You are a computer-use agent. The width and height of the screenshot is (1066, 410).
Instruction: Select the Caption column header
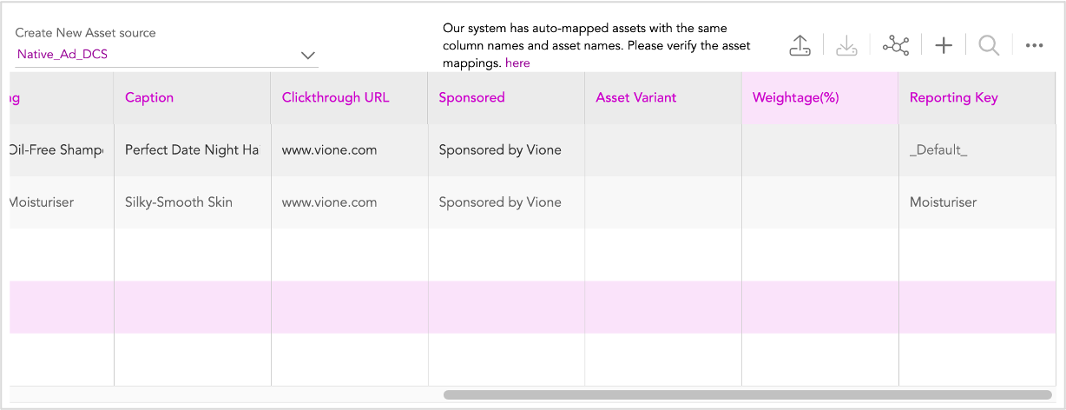click(193, 97)
